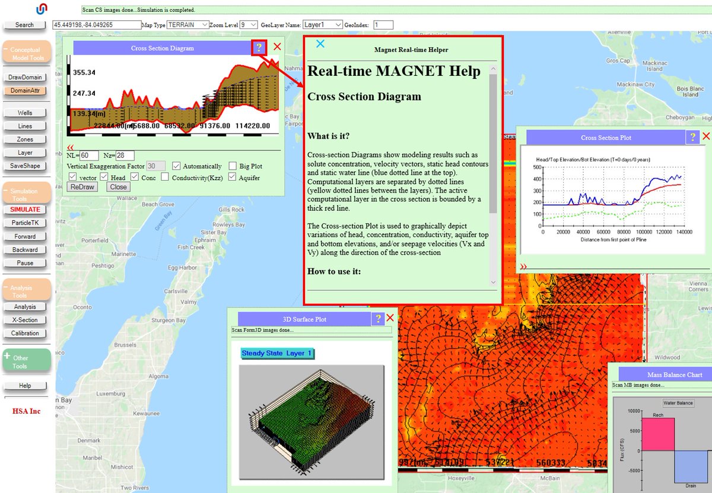Click the Forward tracking button
The width and height of the screenshot is (712, 493).
point(24,236)
